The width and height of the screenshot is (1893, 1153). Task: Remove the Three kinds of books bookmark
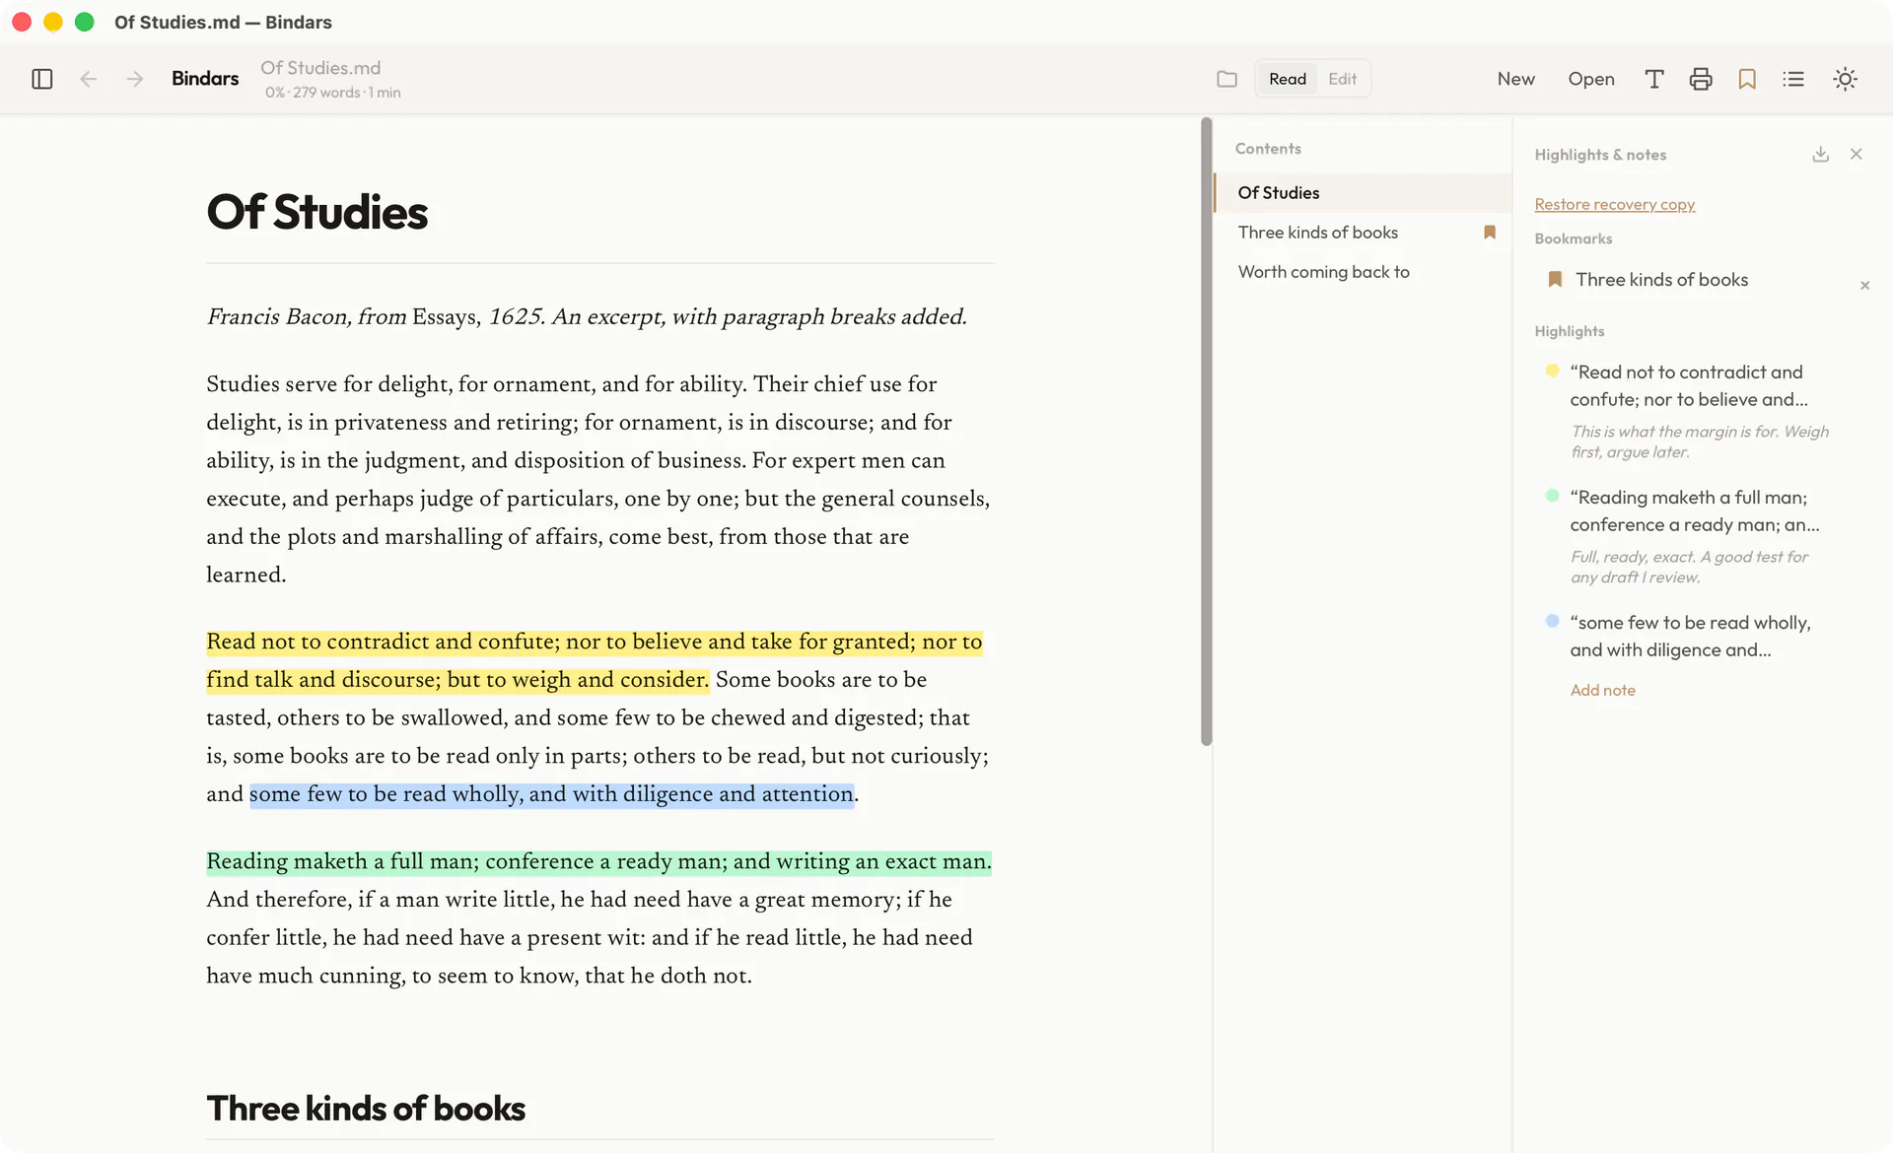click(x=1864, y=286)
